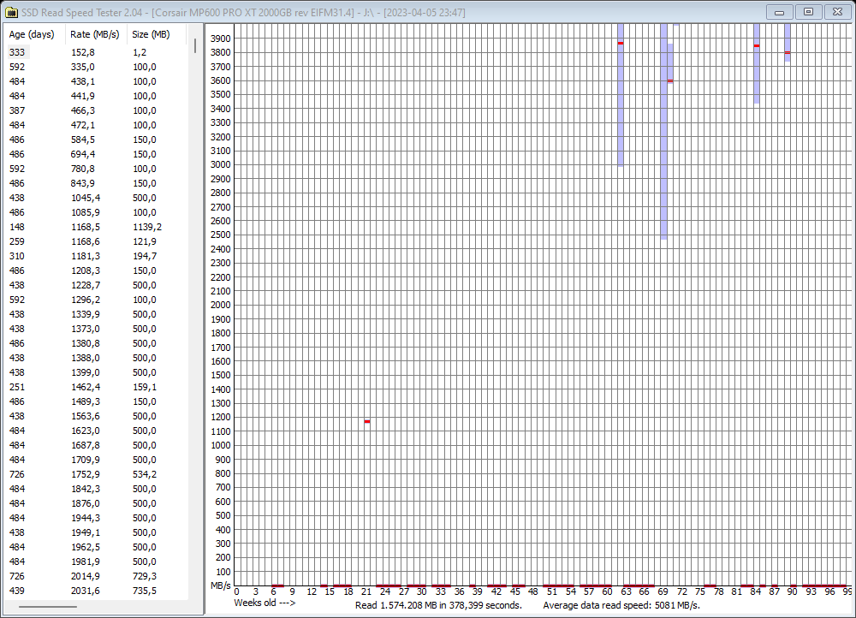Select the row with rate 441,9
Screen dimensions: 856x618
pos(96,96)
